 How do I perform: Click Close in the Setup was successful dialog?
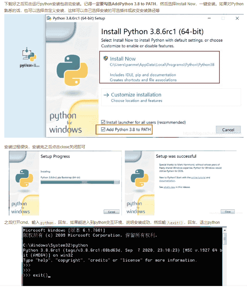[228, 212]
